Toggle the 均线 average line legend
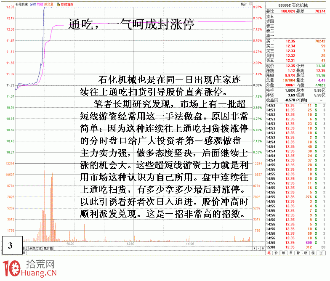Screen dimensions: 330x281 pos(40,4)
